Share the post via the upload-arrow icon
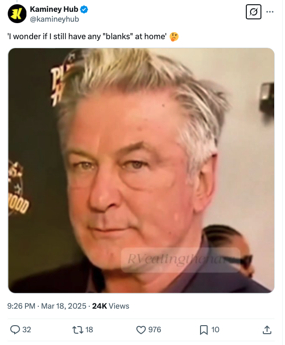Screen dimensions: 285x345 coord(267,329)
